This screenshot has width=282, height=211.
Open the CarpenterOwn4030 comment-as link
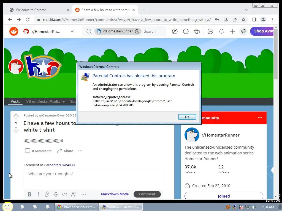tap(59, 165)
